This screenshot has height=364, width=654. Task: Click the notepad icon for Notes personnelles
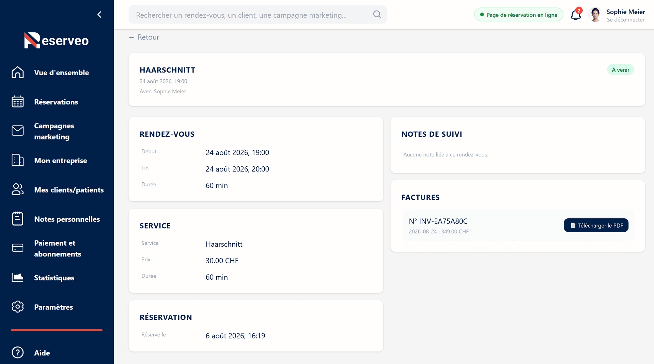(x=18, y=219)
